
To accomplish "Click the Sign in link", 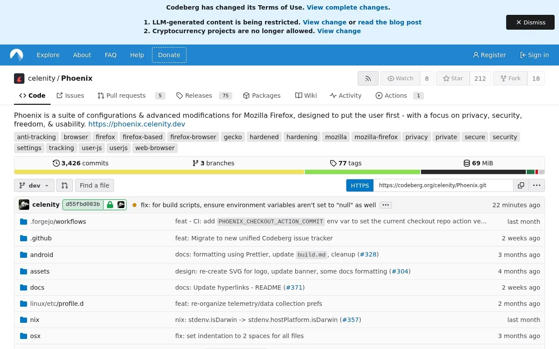I will coord(534,55).
